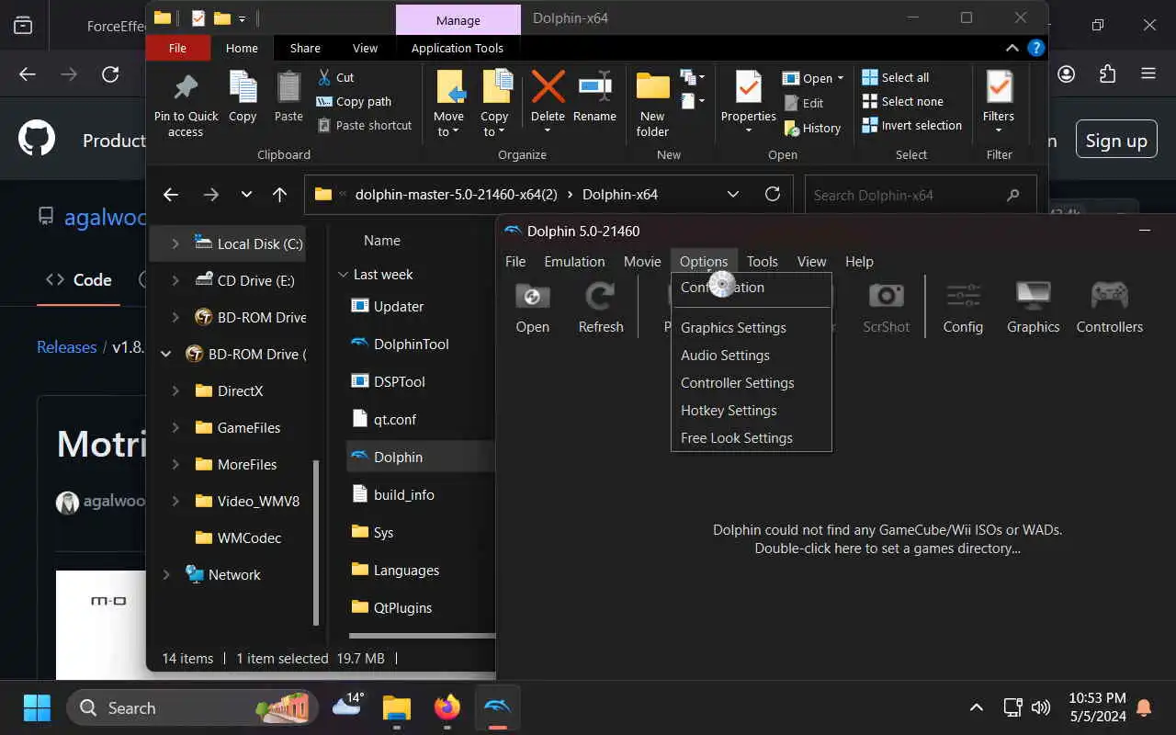
Task: Open Graphics monitor icon in Dolphin toolbar
Action: click(1033, 296)
